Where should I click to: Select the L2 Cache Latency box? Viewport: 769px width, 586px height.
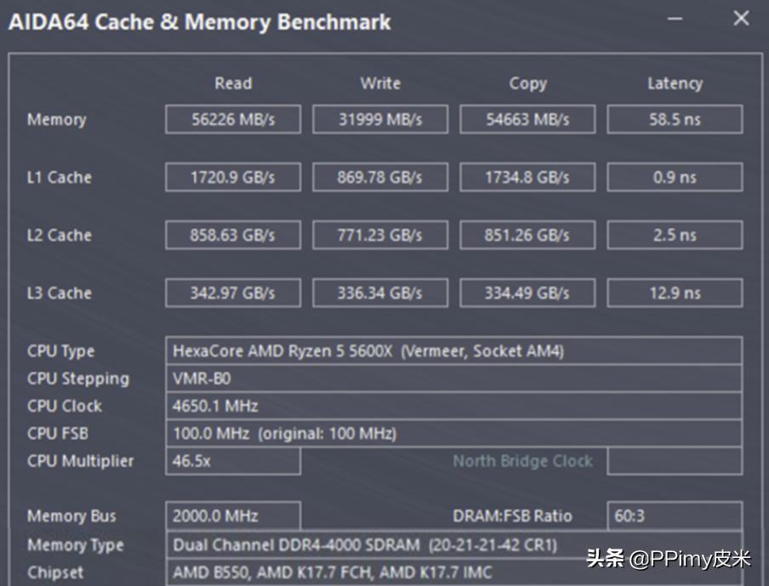675,236
